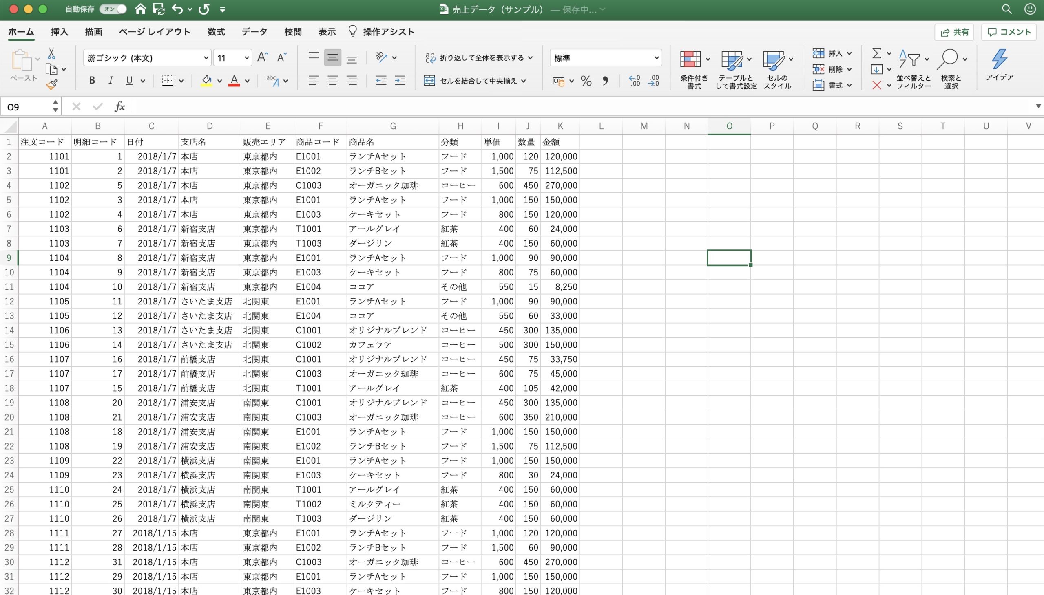Open Format as Table
Screen dimensions: 1044x595
(736, 69)
